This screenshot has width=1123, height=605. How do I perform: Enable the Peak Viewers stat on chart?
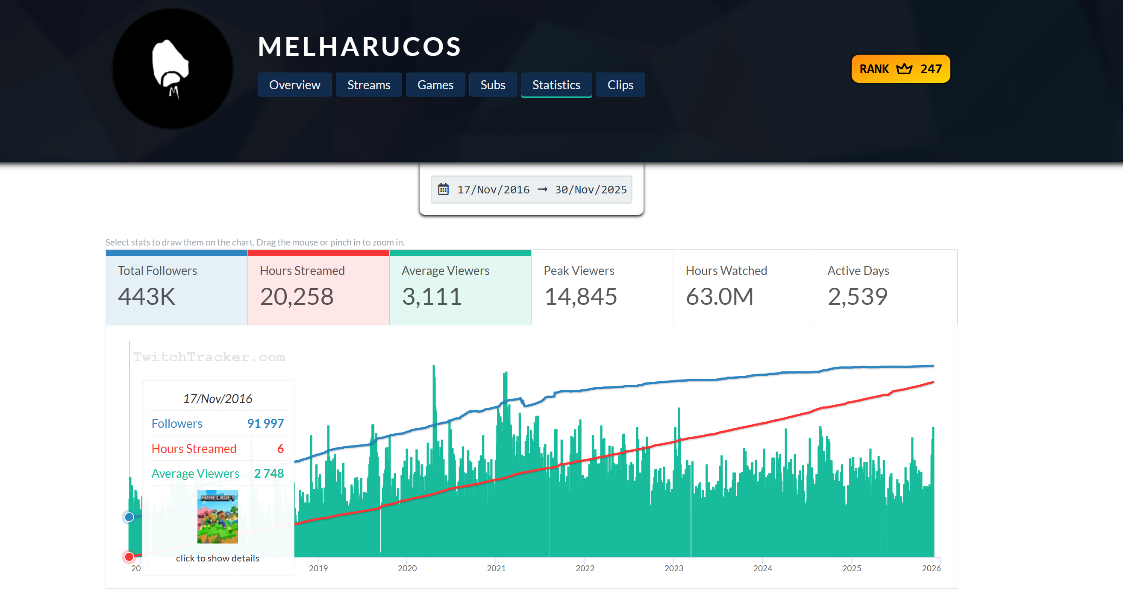tap(602, 287)
